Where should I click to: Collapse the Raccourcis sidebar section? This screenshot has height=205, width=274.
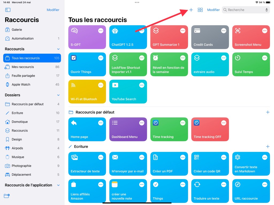(58, 49)
